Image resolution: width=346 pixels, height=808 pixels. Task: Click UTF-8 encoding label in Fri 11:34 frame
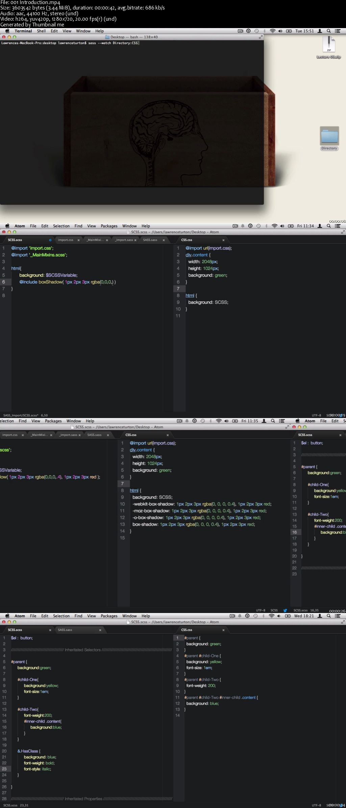coord(316,415)
